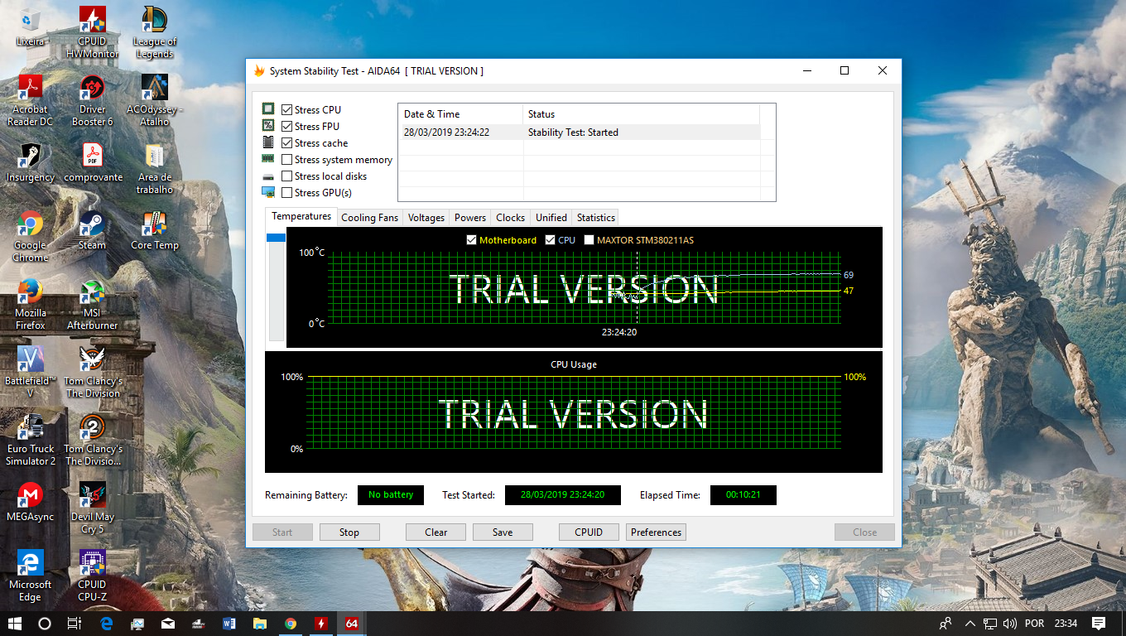Select the comprovante PDF file on desktop
This screenshot has height=636, width=1126.
92,162
